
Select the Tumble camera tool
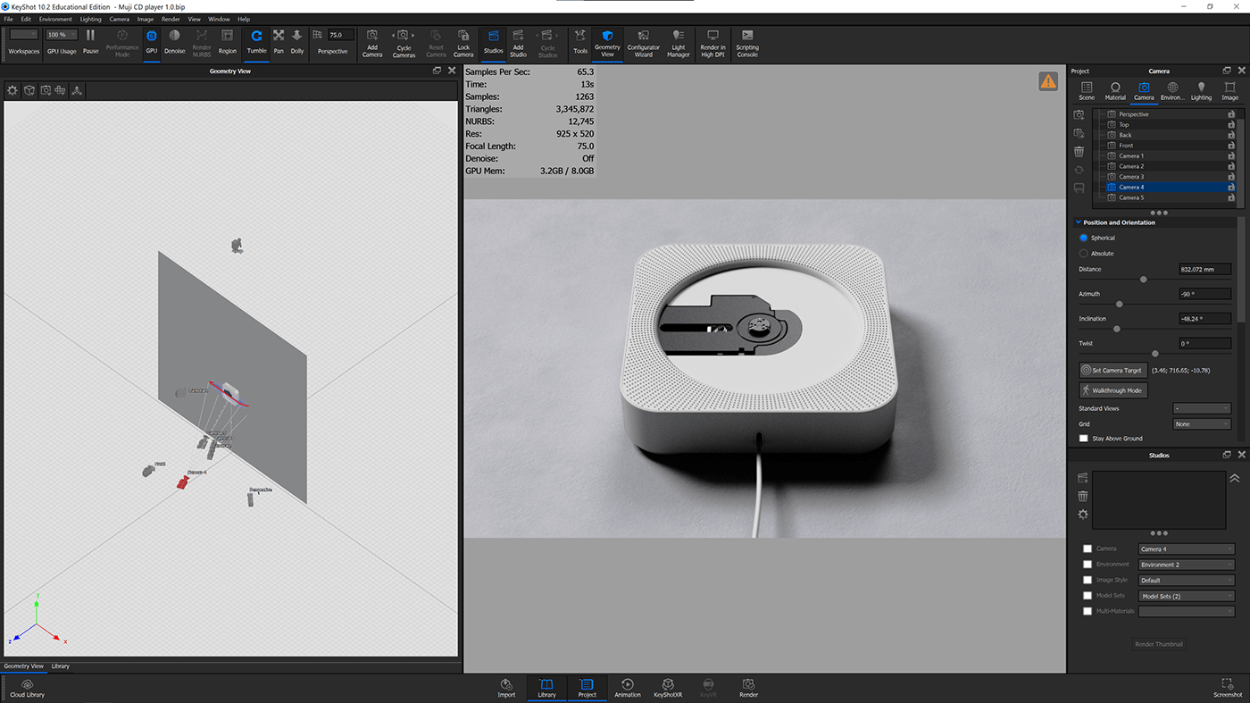(x=256, y=42)
